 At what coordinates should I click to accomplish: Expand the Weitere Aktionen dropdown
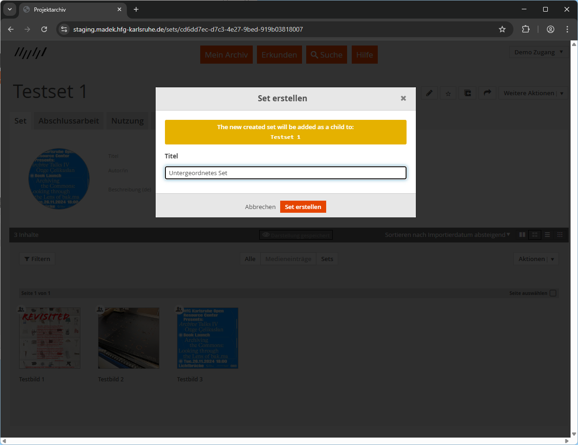coord(533,93)
